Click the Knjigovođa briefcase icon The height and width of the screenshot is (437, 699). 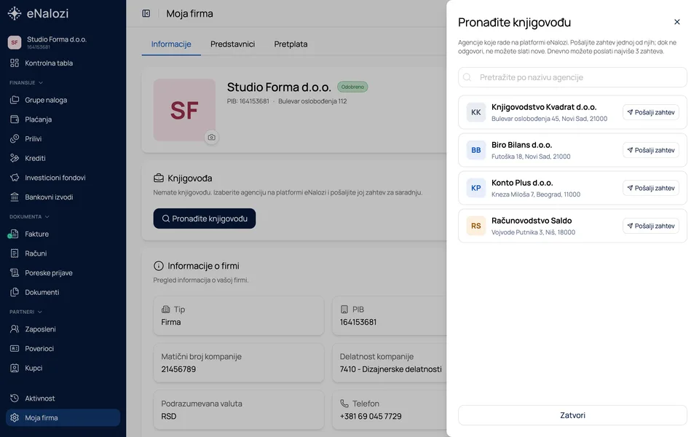click(x=159, y=178)
